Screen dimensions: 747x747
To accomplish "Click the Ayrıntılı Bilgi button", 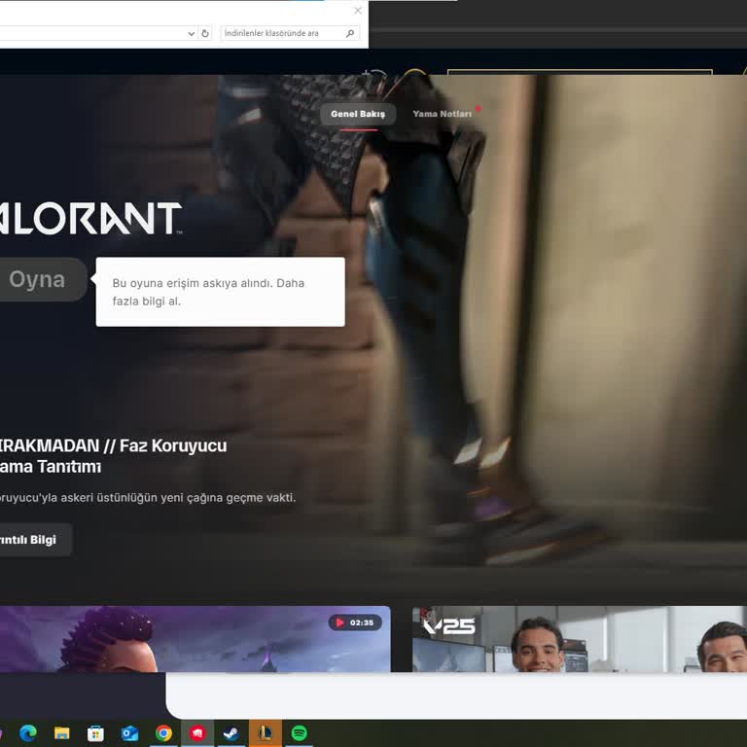I will click(31, 540).
